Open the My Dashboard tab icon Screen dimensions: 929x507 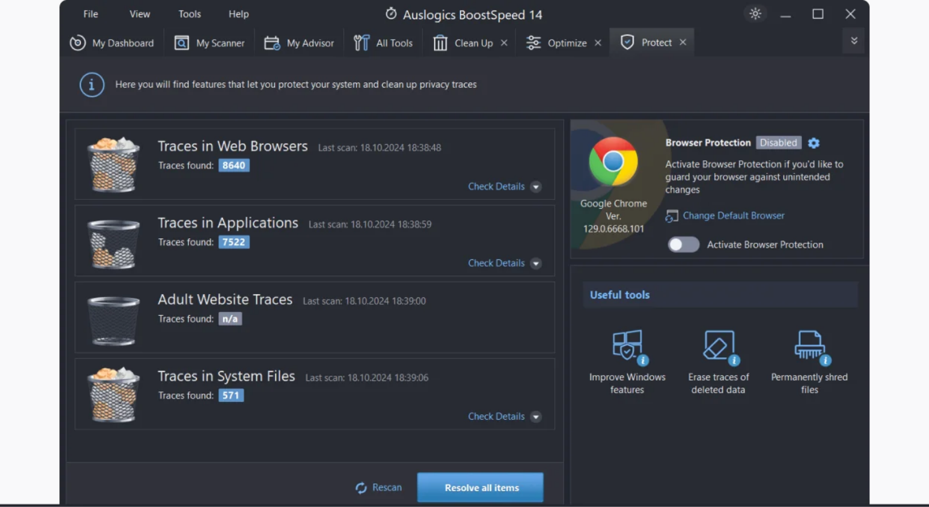click(x=77, y=43)
